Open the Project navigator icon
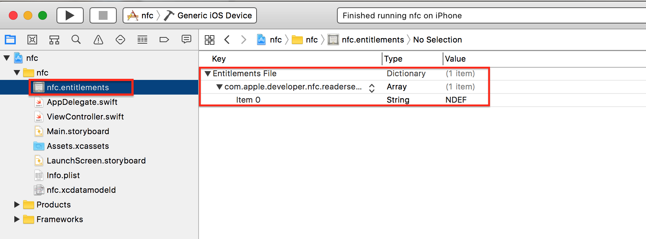 10,40
